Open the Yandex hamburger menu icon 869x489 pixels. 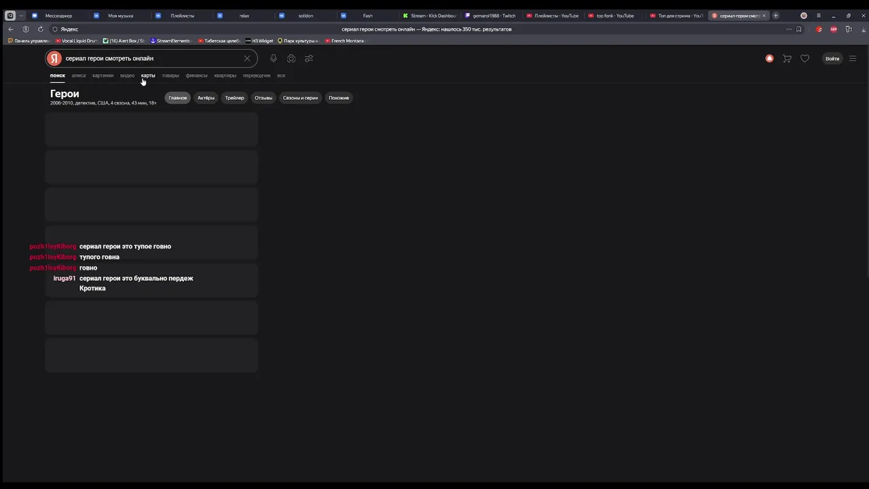[853, 58]
